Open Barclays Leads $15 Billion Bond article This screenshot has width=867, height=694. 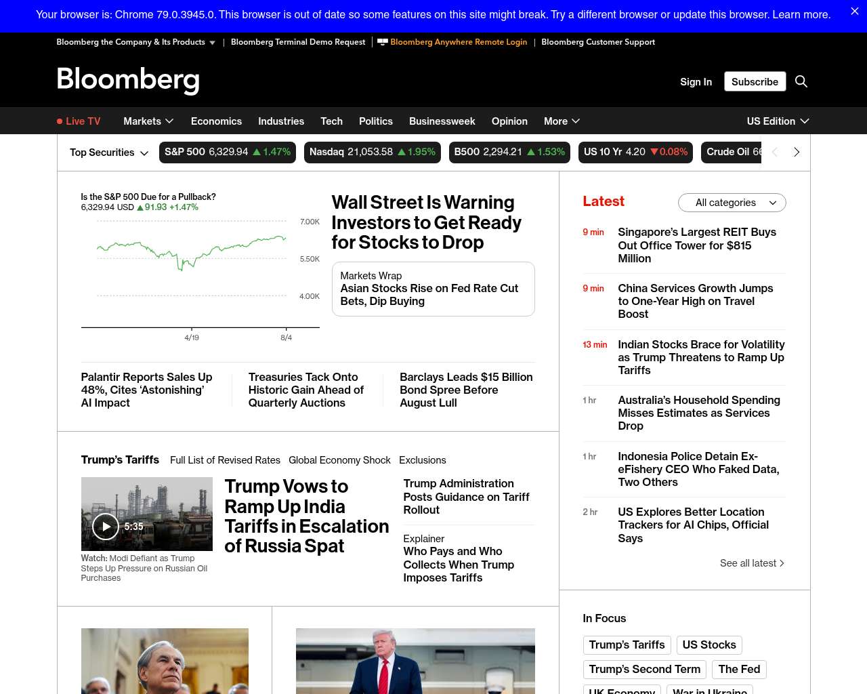466,390
